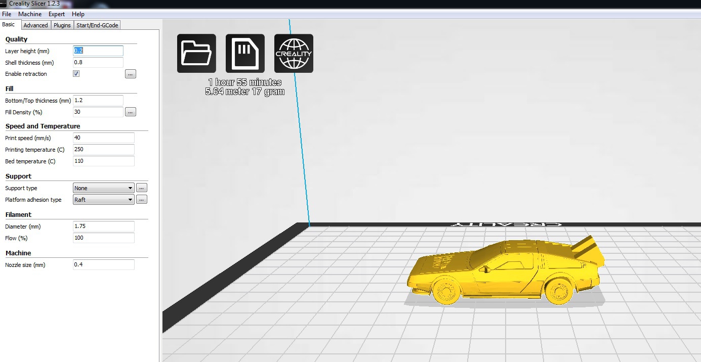Image resolution: width=701 pixels, height=362 pixels.
Task: Open the Machine menu
Action: [x=30, y=14]
